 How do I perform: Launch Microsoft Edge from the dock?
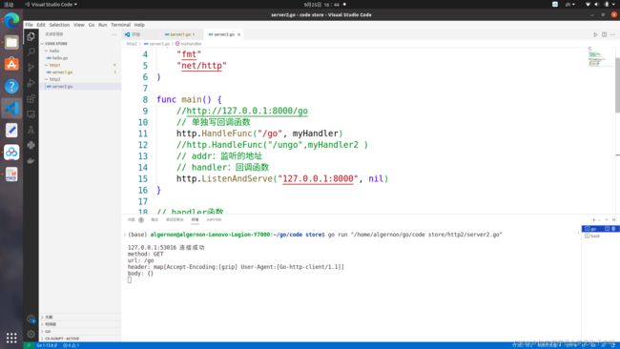[11, 20]
